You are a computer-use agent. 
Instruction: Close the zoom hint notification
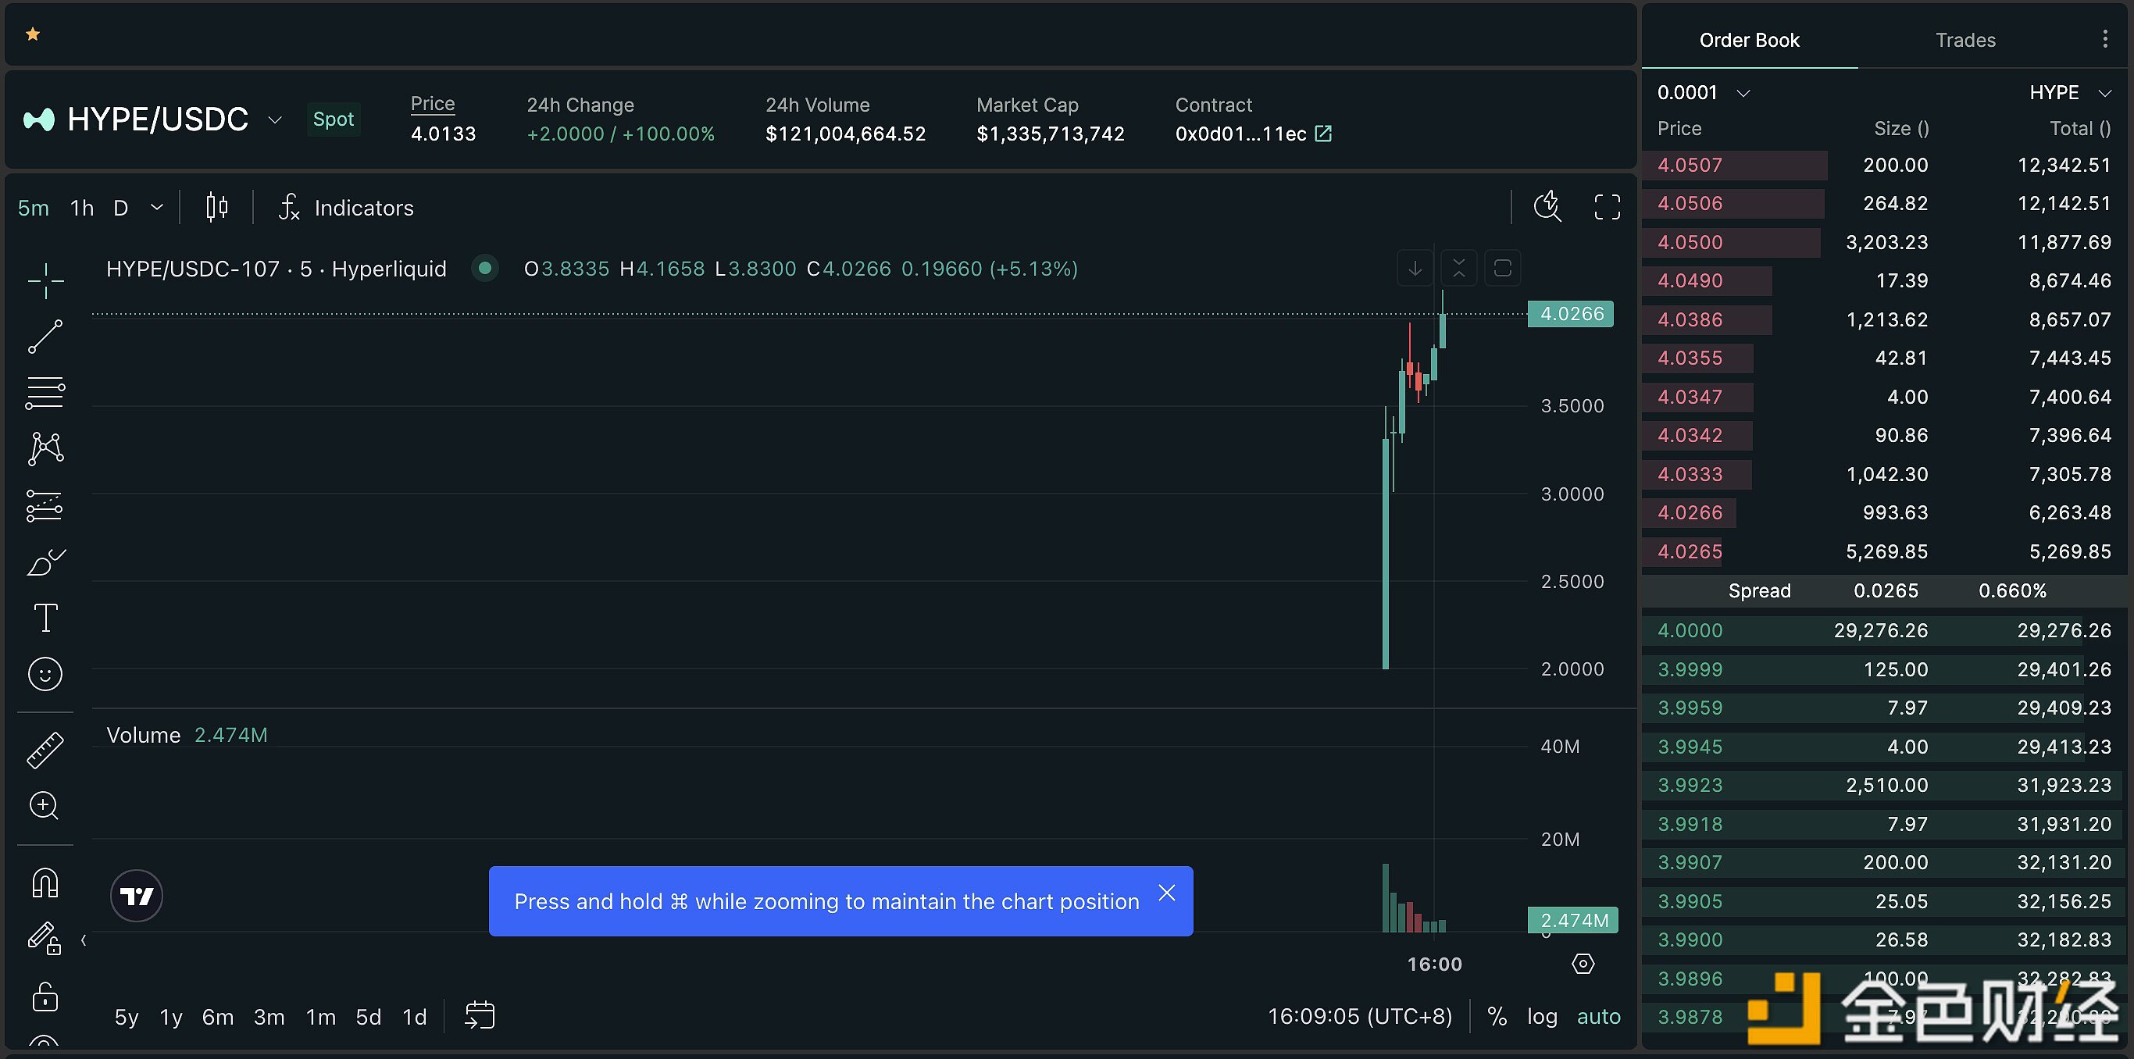[x=1166, y=893]
